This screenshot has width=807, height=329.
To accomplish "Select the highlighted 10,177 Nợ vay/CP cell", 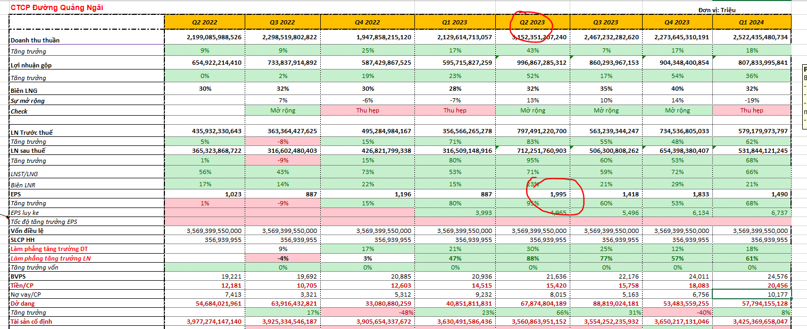I will [752, 294].
